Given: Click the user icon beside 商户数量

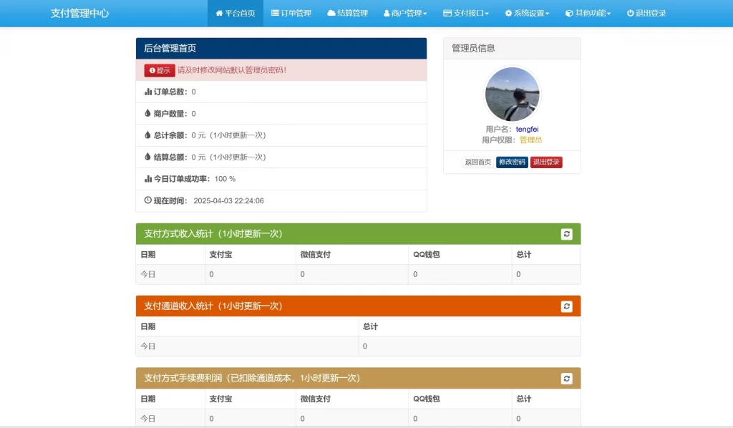Looking at the screenshot, I should point(147,113).
